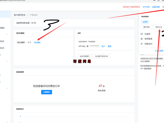Click the 添加模板 link
The height and width of the screenshot is (123, 164).
click(37, 43)
